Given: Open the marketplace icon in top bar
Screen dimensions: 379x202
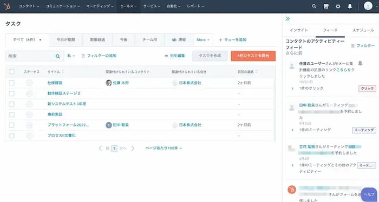Looking at the screenshot, I should click(x=326, y=6).
